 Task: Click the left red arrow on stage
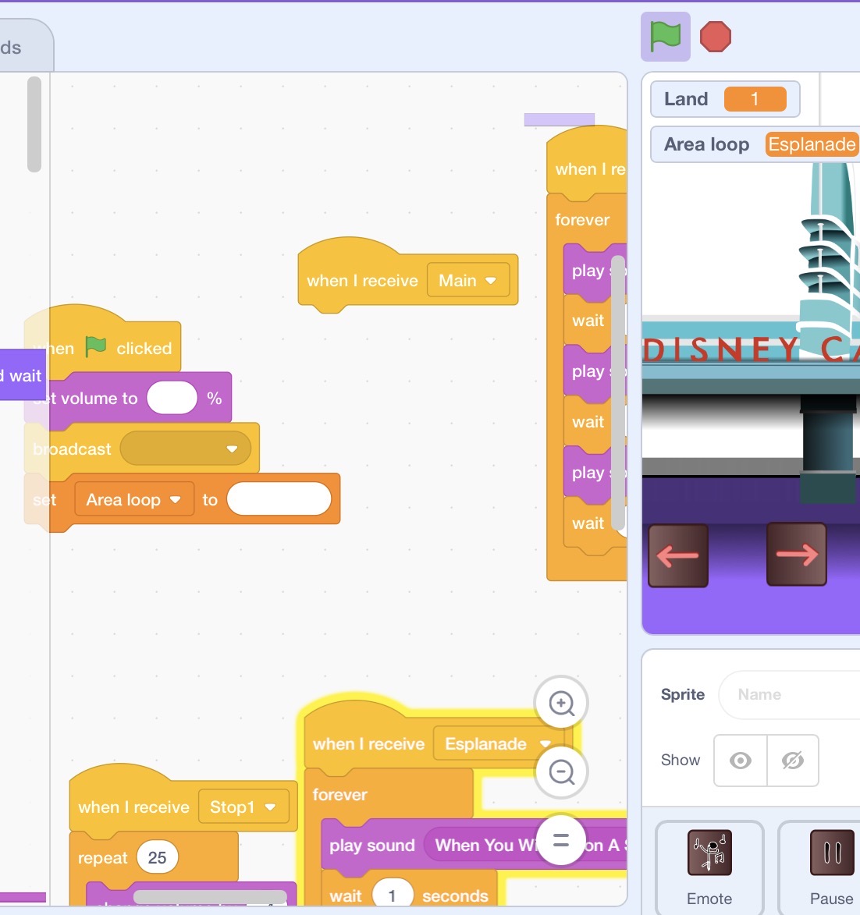678,555
